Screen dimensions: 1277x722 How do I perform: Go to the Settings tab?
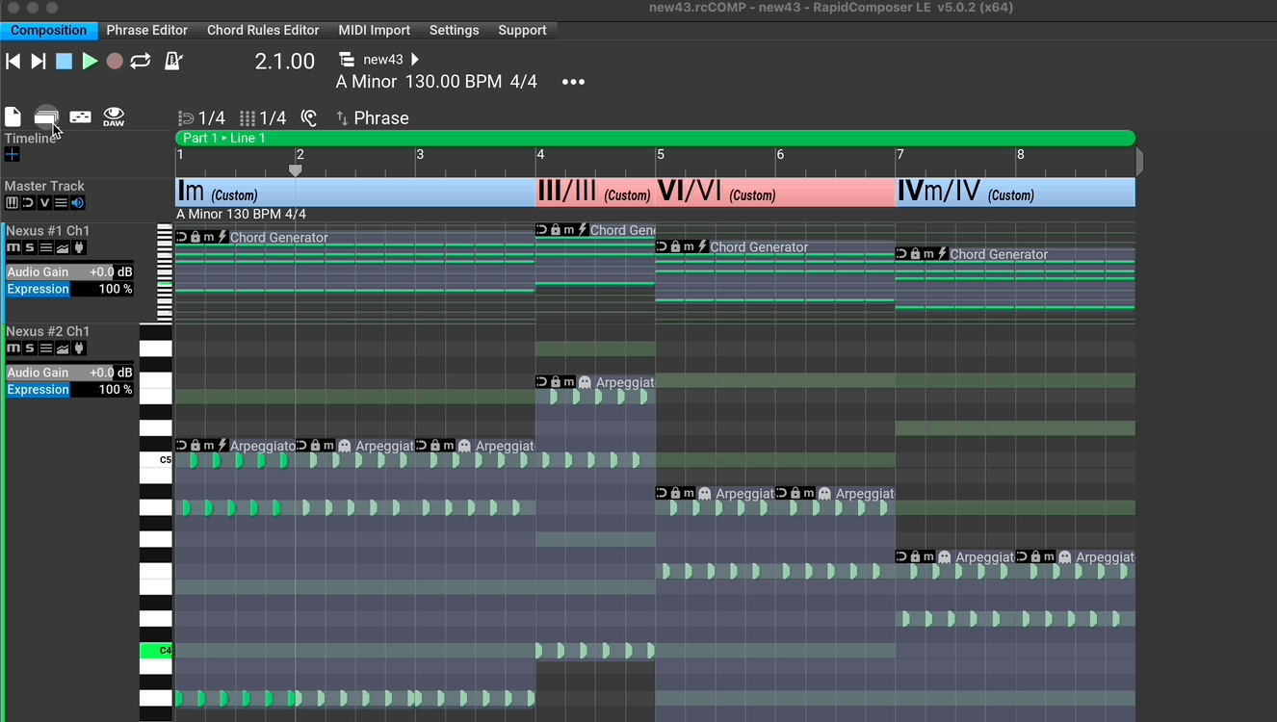(x=454, y=30)
